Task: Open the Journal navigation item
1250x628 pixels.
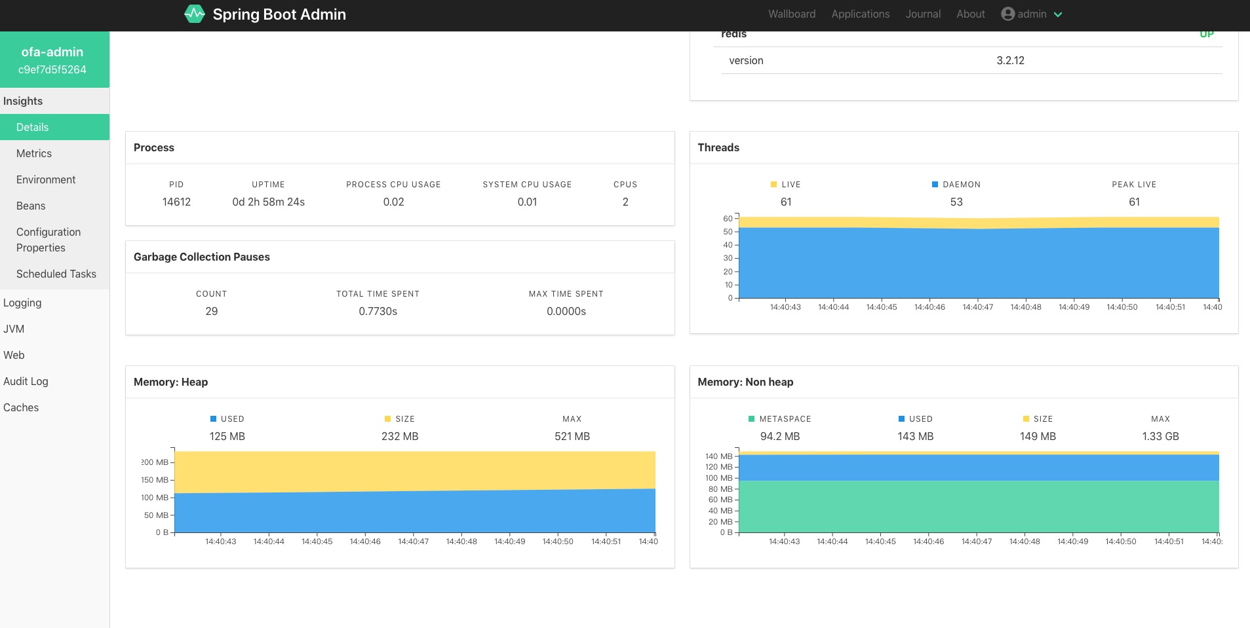Action: tap(923, 14)
